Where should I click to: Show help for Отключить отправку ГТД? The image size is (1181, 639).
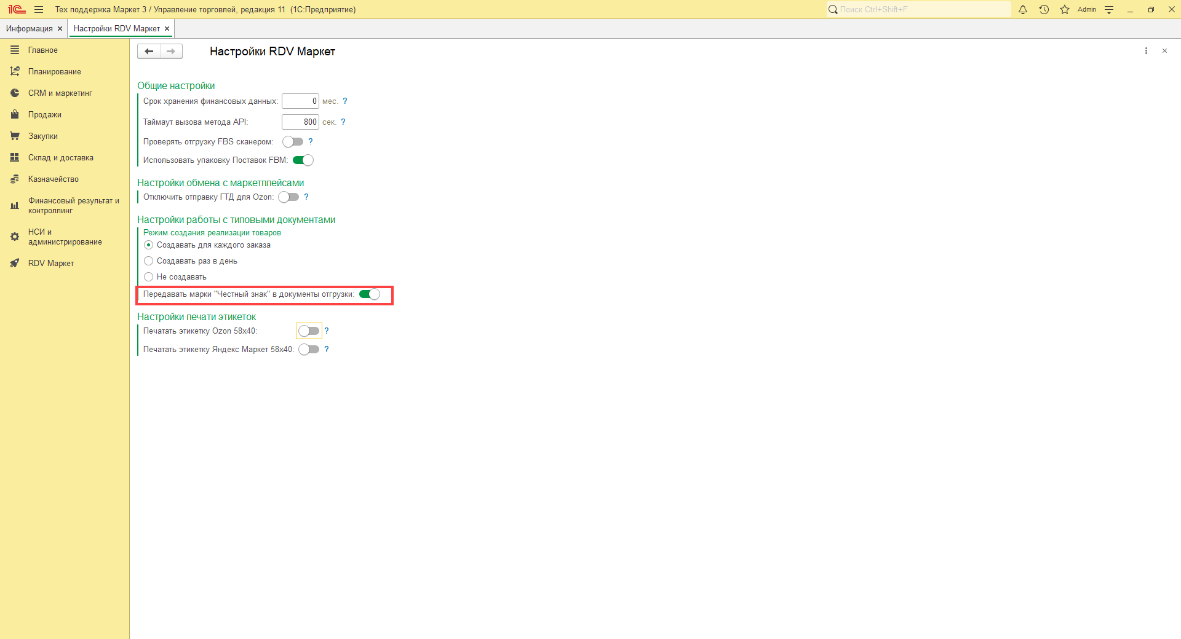[x=306, y=197]
